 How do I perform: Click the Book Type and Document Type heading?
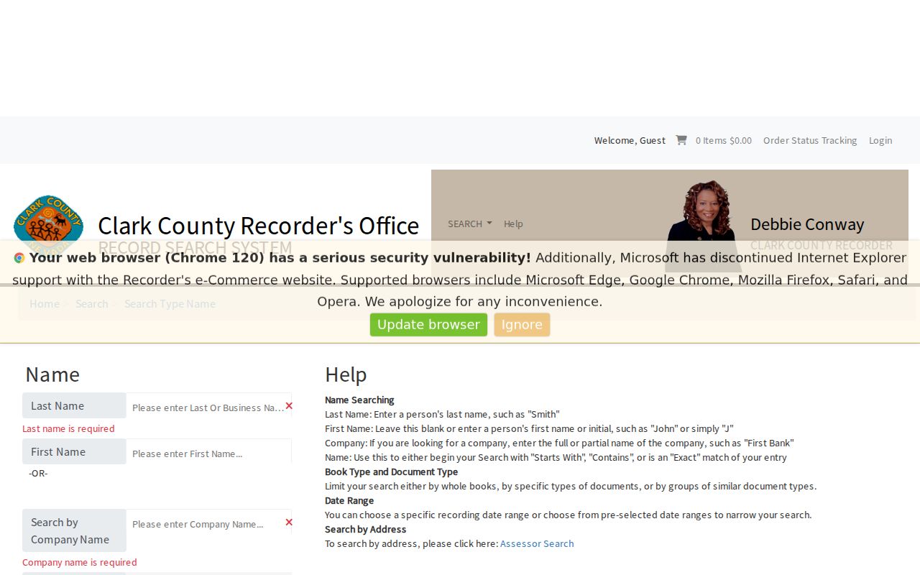click(x=391, y=471)
